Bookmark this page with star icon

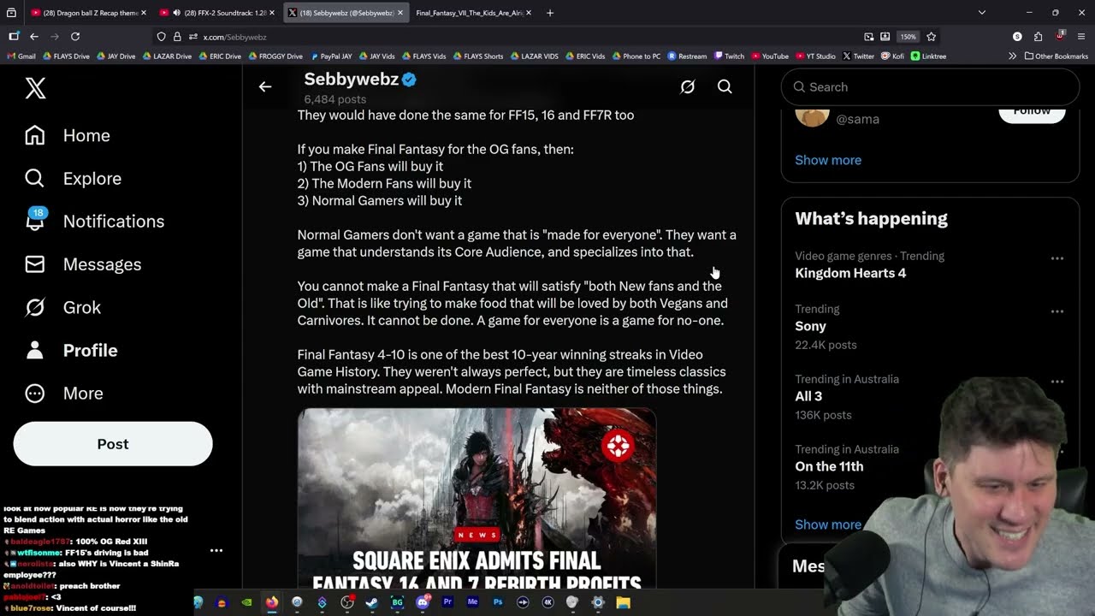click(x=931, y=37)
